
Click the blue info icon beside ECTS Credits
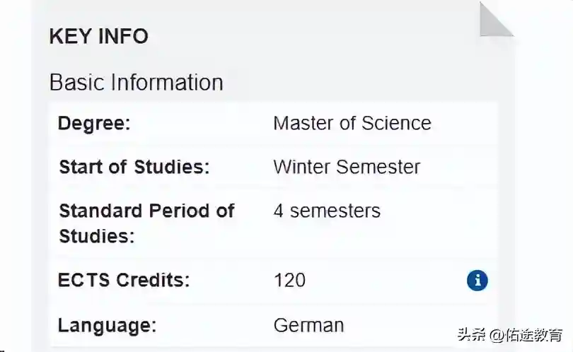pos(477,281)
